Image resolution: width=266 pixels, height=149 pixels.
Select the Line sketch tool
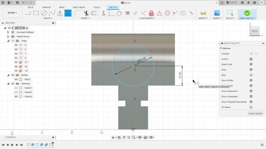point(28,13)
